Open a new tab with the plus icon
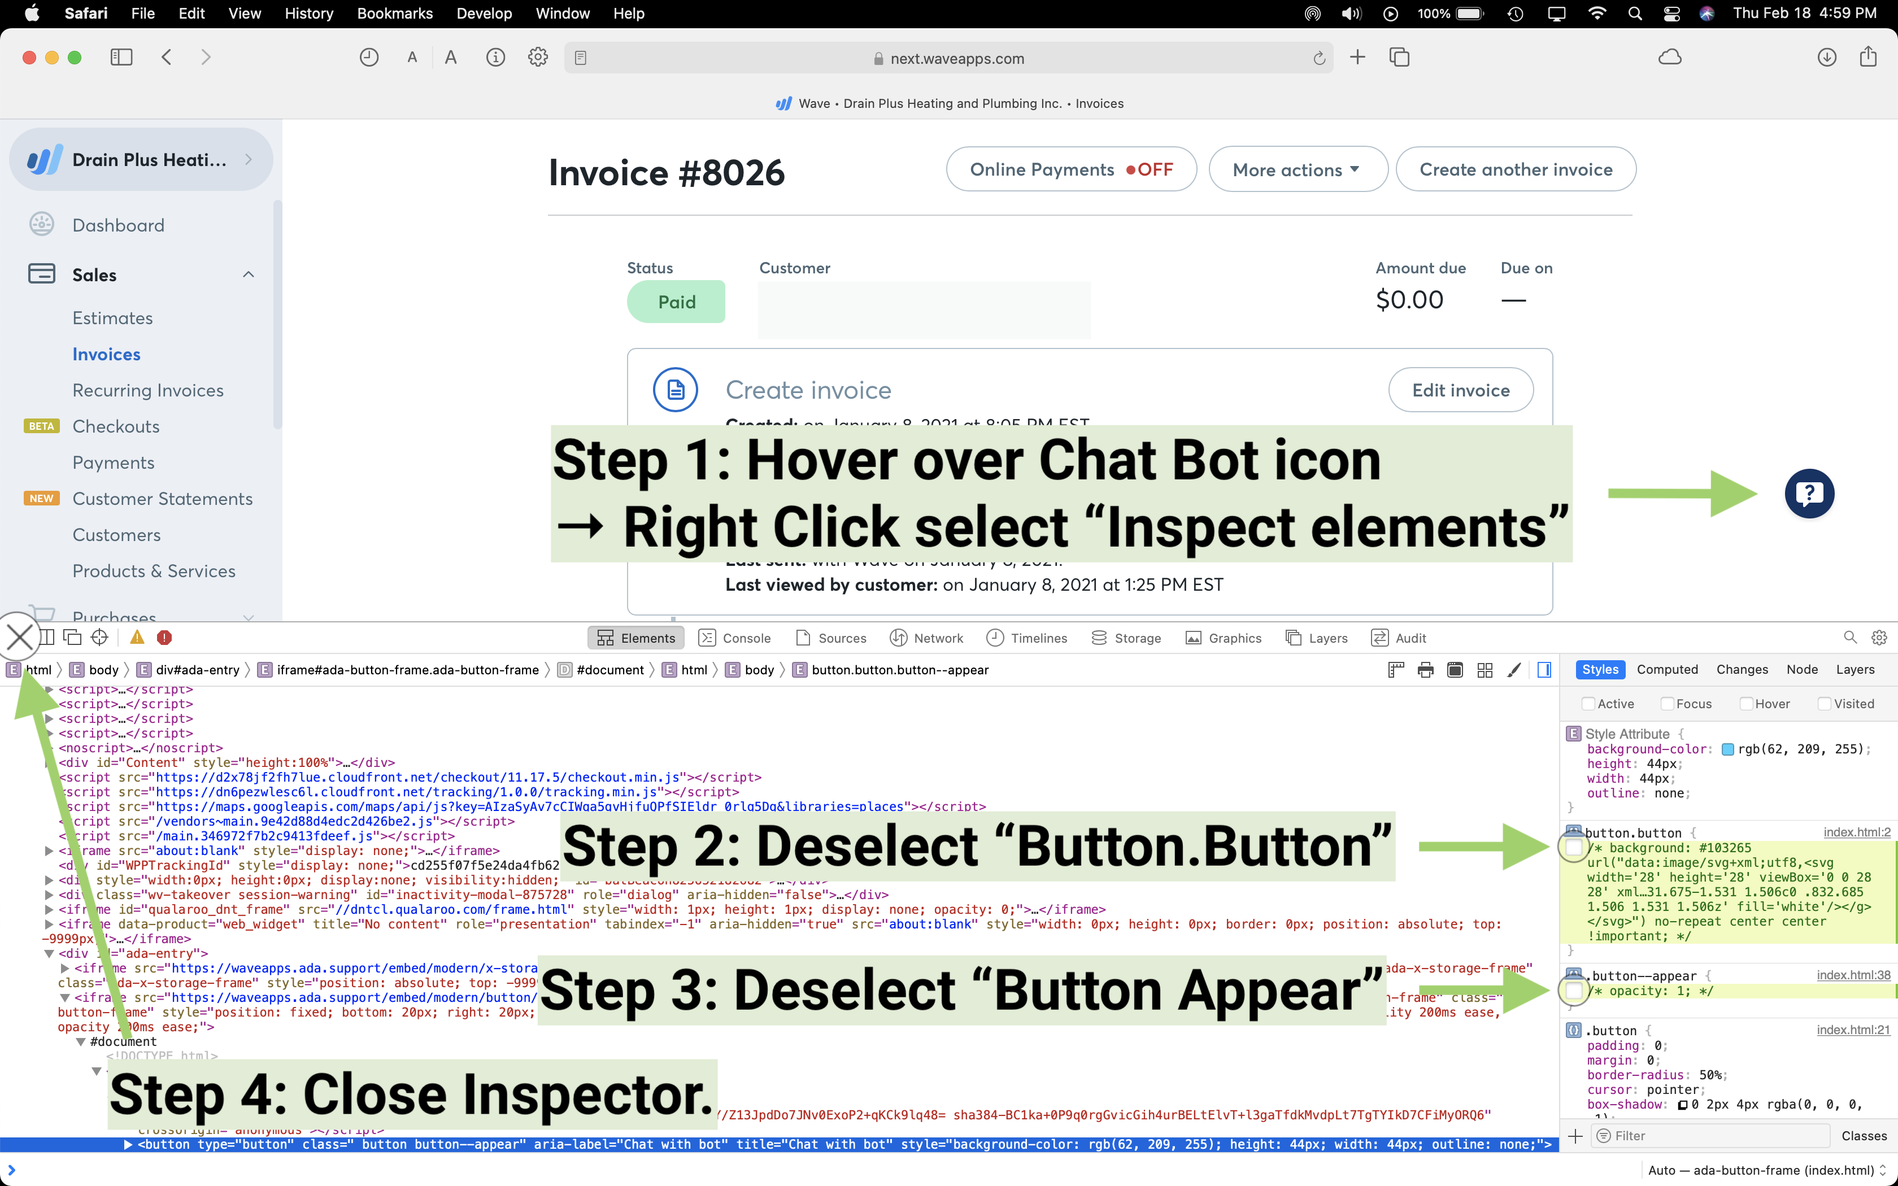 click(x=1357, y=57)
